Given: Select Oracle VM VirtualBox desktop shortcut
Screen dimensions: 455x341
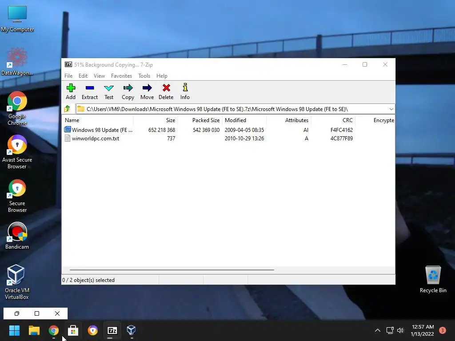Looking at the screenshot, I should tap(17, 282).
